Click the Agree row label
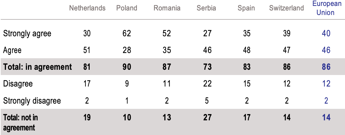The width and height of the screenshot is (345, 135). [x=12, y=50]
